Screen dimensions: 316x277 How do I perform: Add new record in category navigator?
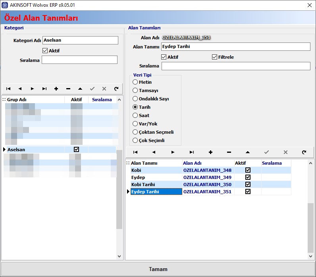[x=56, y=89]
